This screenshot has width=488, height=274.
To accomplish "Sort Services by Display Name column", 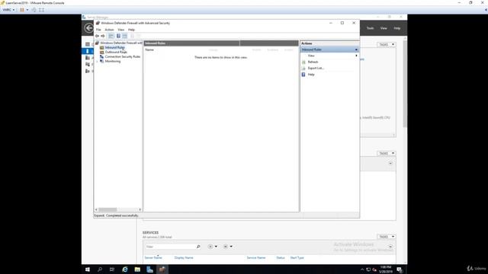I will [x=184, y=258].
